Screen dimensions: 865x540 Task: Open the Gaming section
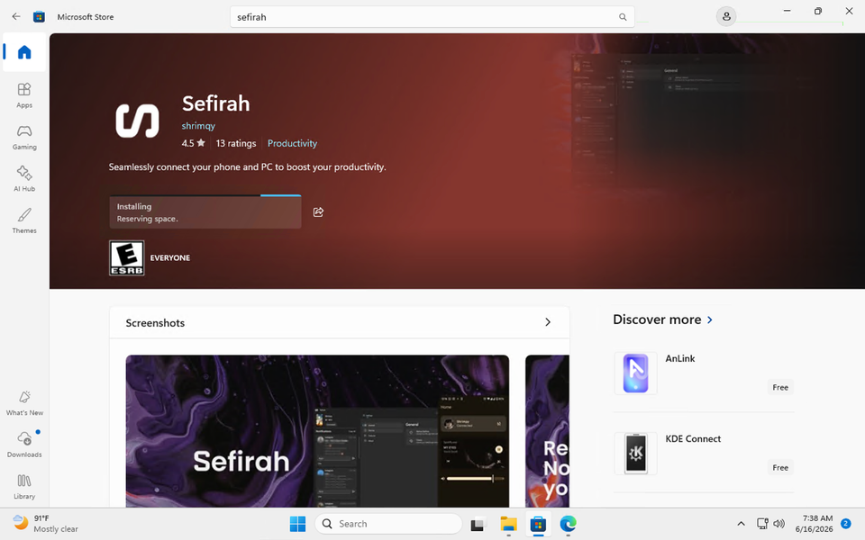point(24,137)
